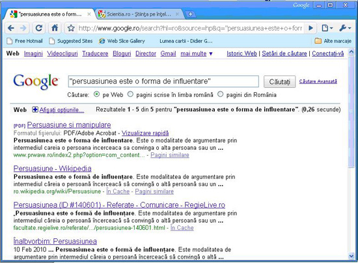358x263 pixels.
Task: Open Setări de căutare link
Action: [284, 53]
